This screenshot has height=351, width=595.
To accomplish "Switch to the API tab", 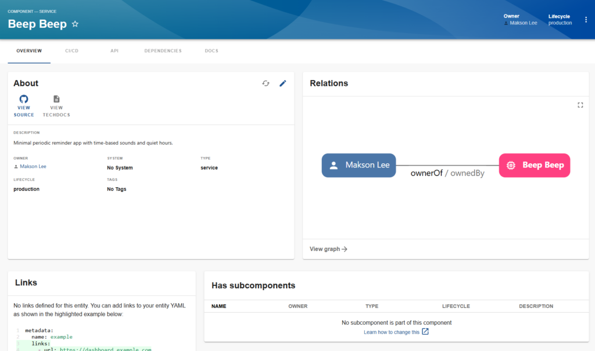I will click(x=114, y=51).
